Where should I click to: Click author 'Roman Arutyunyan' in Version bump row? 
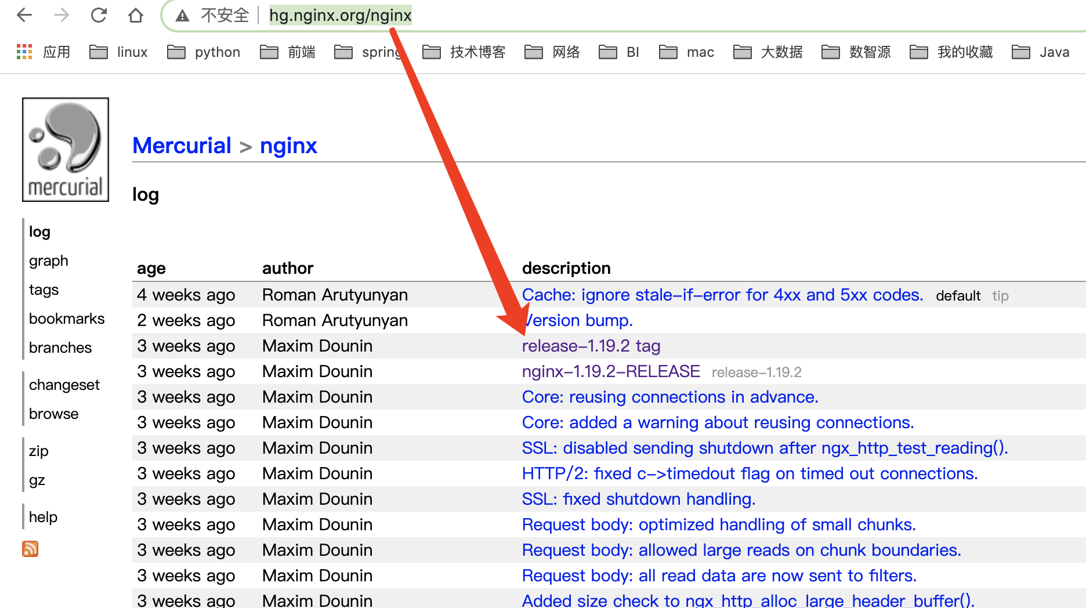[x=335, y=320]
